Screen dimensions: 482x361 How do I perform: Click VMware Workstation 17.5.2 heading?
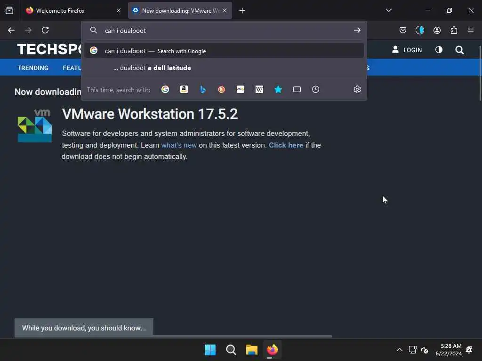pyautogui.click(x=150, y=114)
